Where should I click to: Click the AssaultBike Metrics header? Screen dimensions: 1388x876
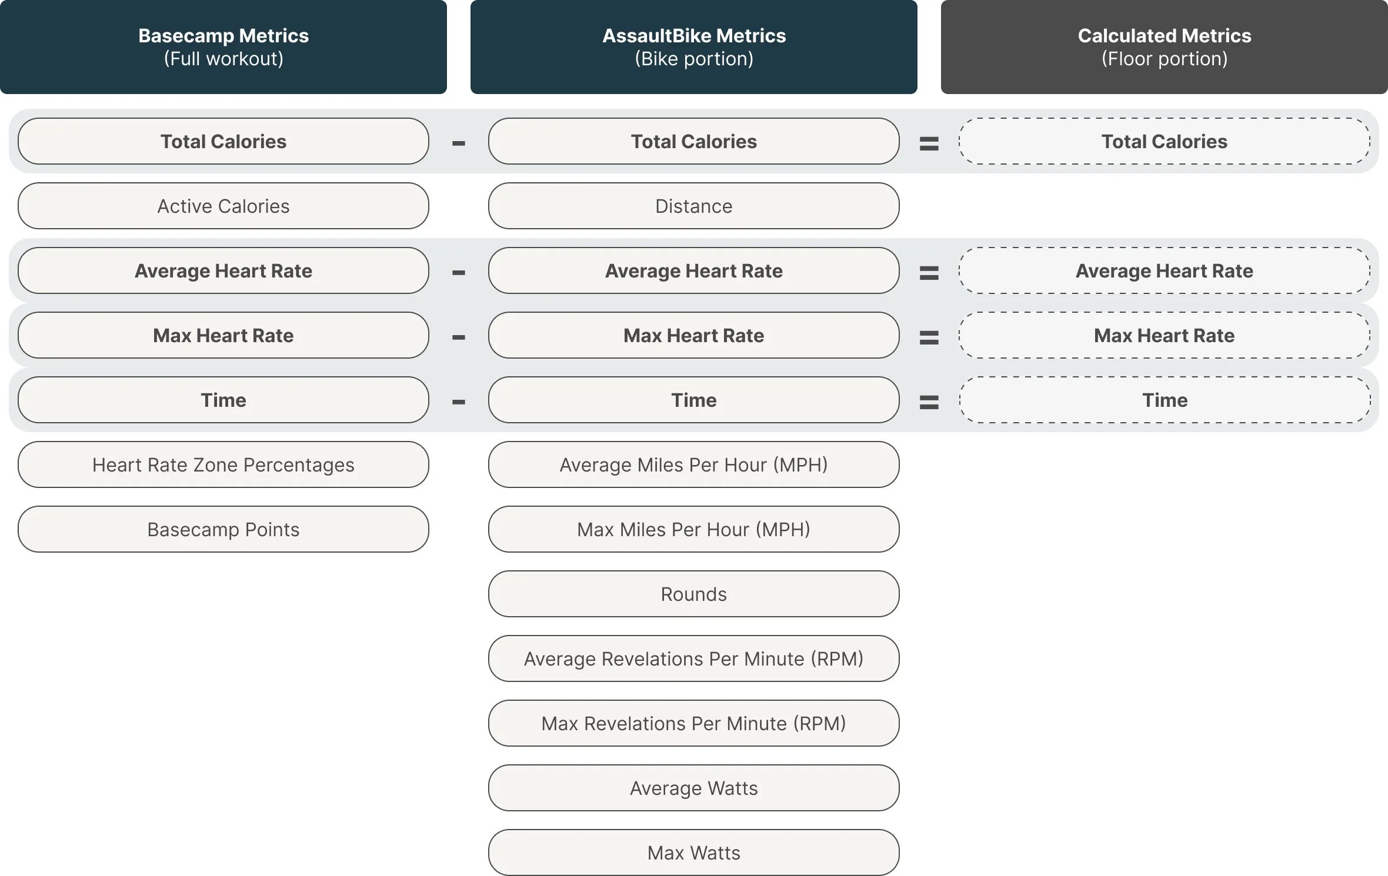coord(694,47)
